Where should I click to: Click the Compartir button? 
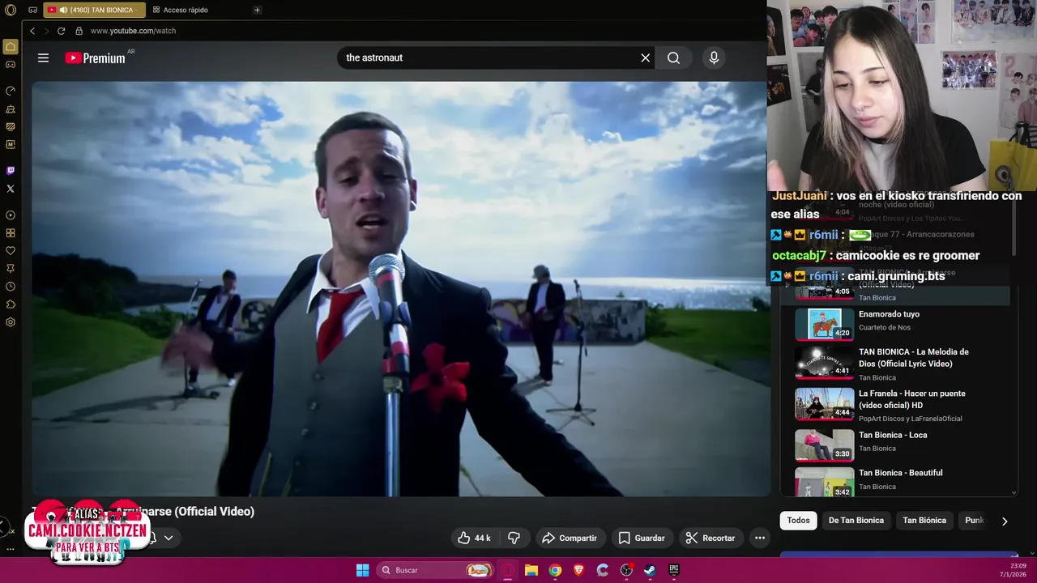click(570, 538)
